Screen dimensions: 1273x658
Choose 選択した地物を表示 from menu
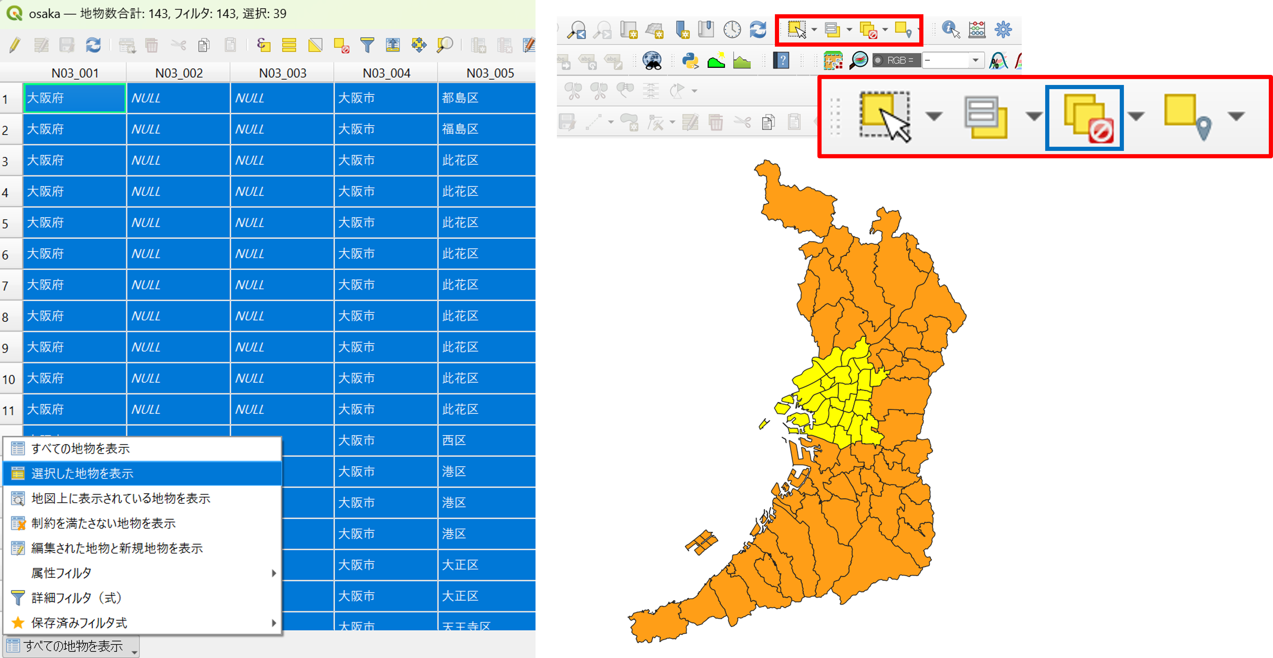click(82, 473)
